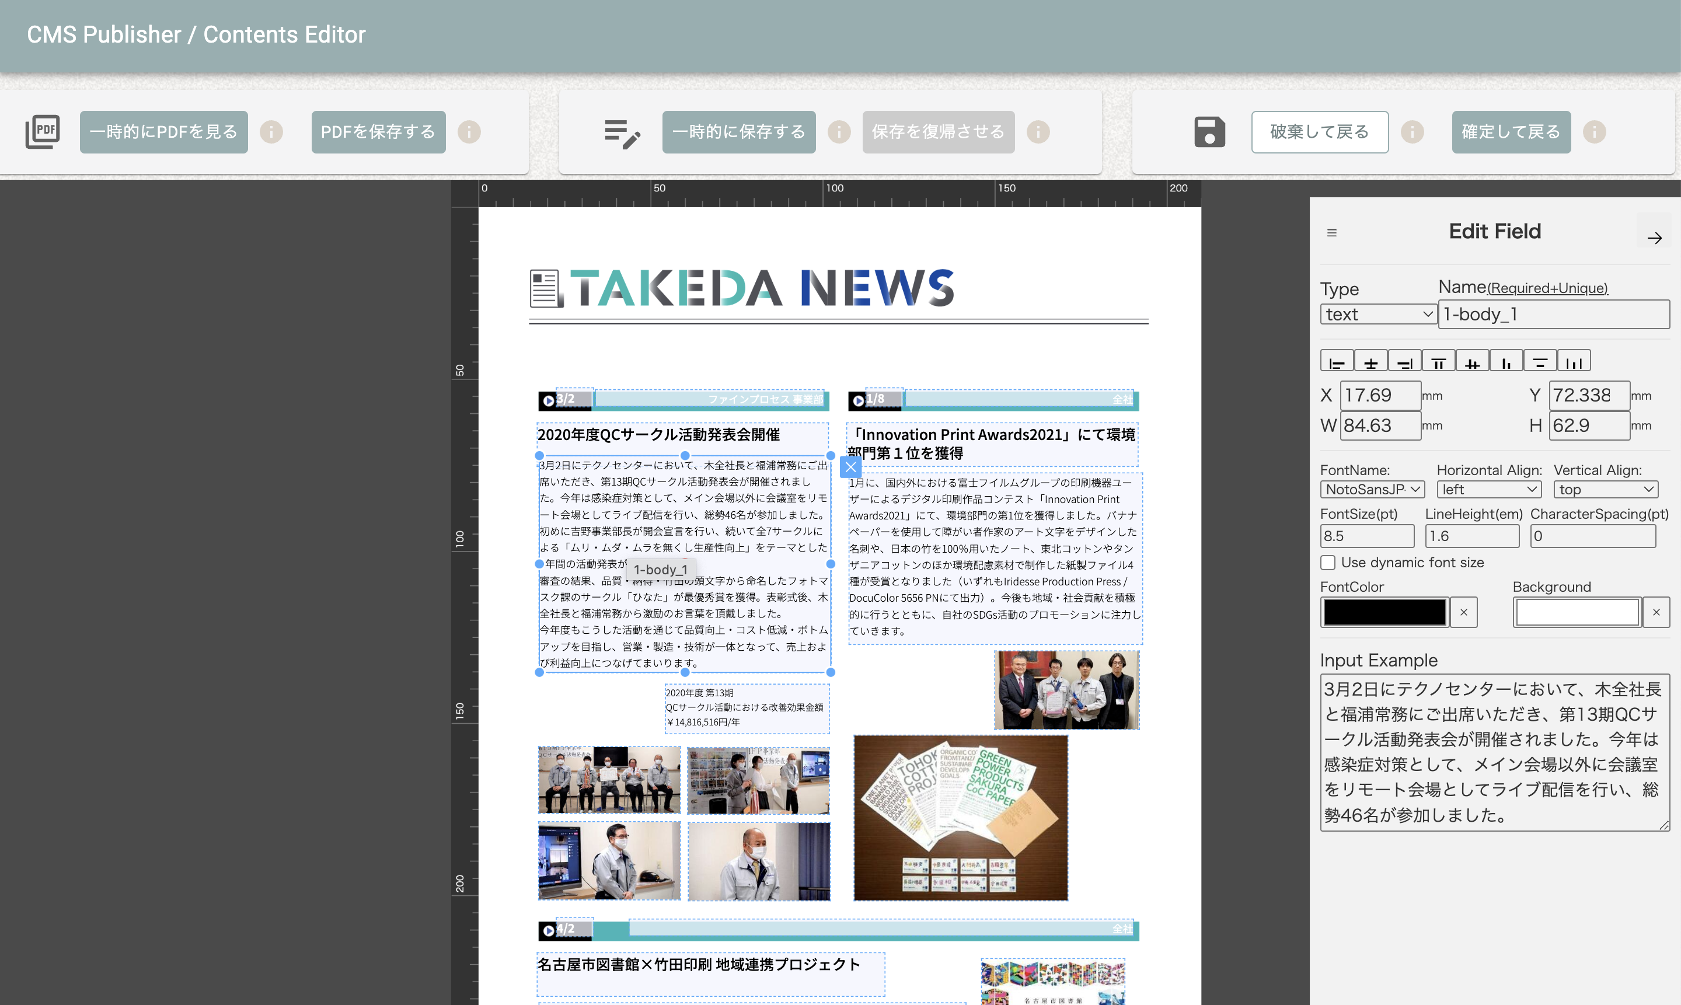The image size is (1681, 1005).
Task: Click the align left edges icon
Action: [x=1337, y=361]
